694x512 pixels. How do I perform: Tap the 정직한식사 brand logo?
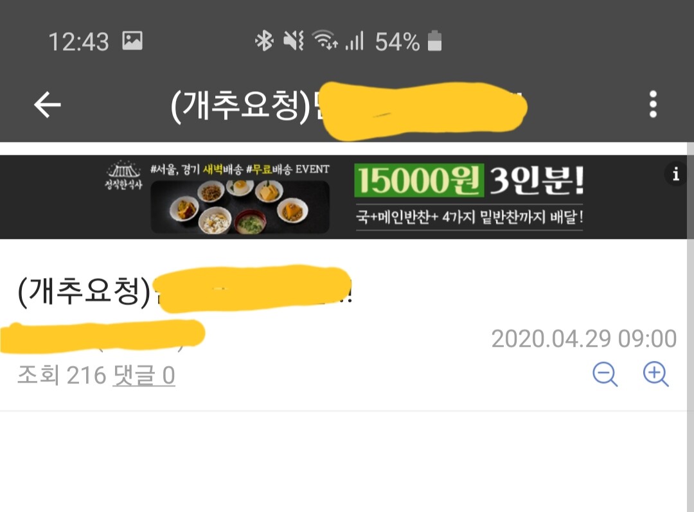click(x=123, y=175)
